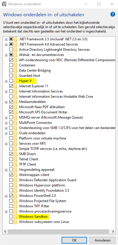Click the Windows-onderdelen title bar app icon
The image size is (118, 245).
coord(4,4)
